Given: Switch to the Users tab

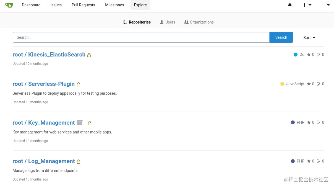Looking at the screenshot, I should click(x=168, y=22).
